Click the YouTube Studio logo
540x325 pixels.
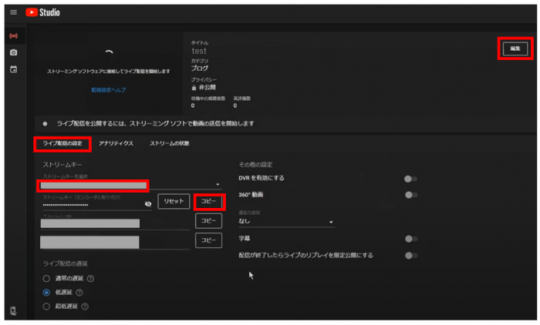(x=43, y=13)
